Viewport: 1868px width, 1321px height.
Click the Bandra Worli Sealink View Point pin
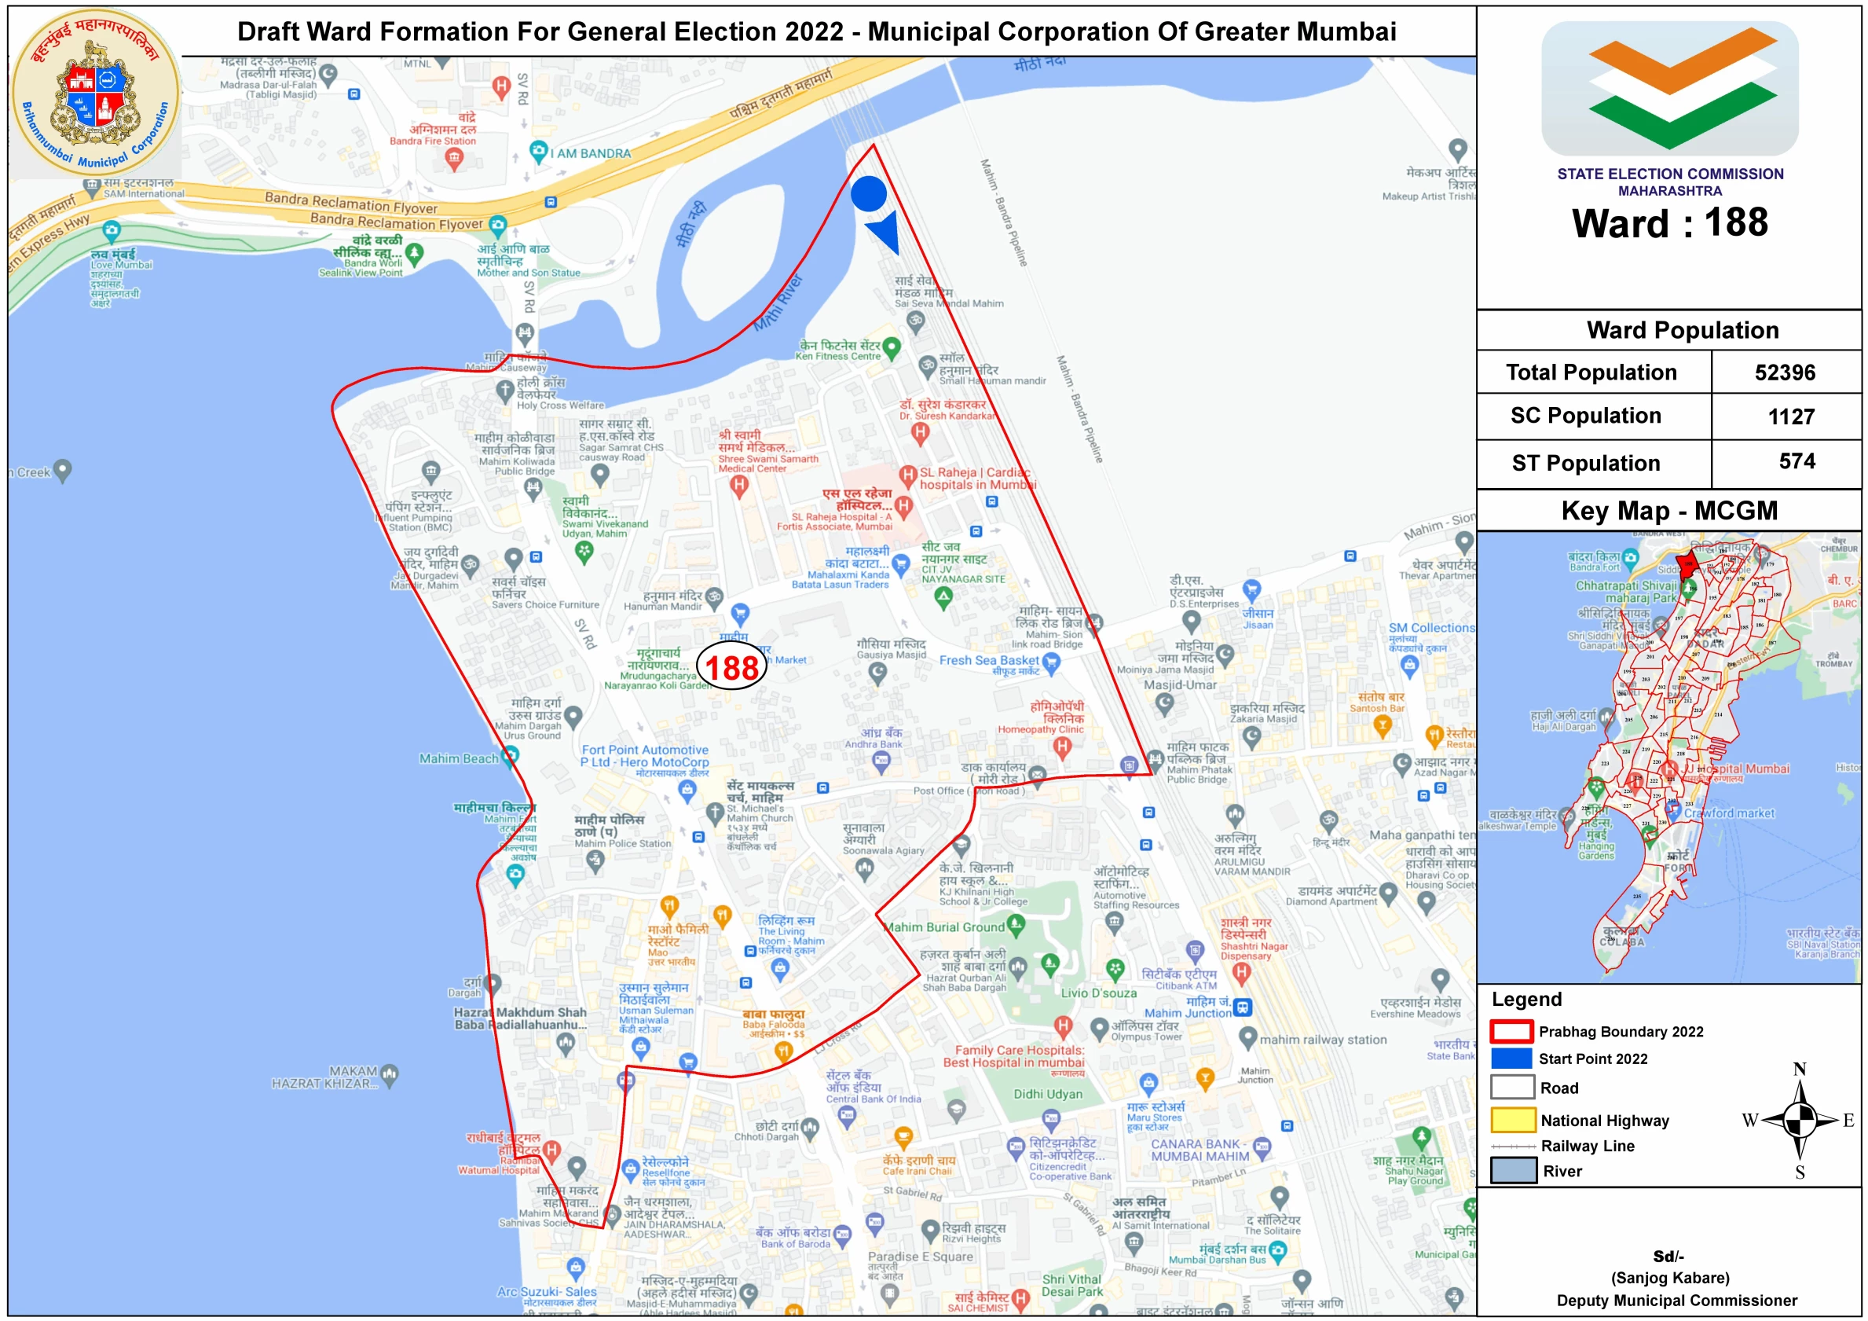(414, 253)
